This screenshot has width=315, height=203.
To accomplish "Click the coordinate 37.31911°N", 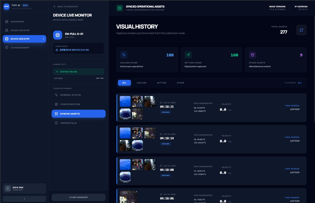I will (x=199, y=171).
